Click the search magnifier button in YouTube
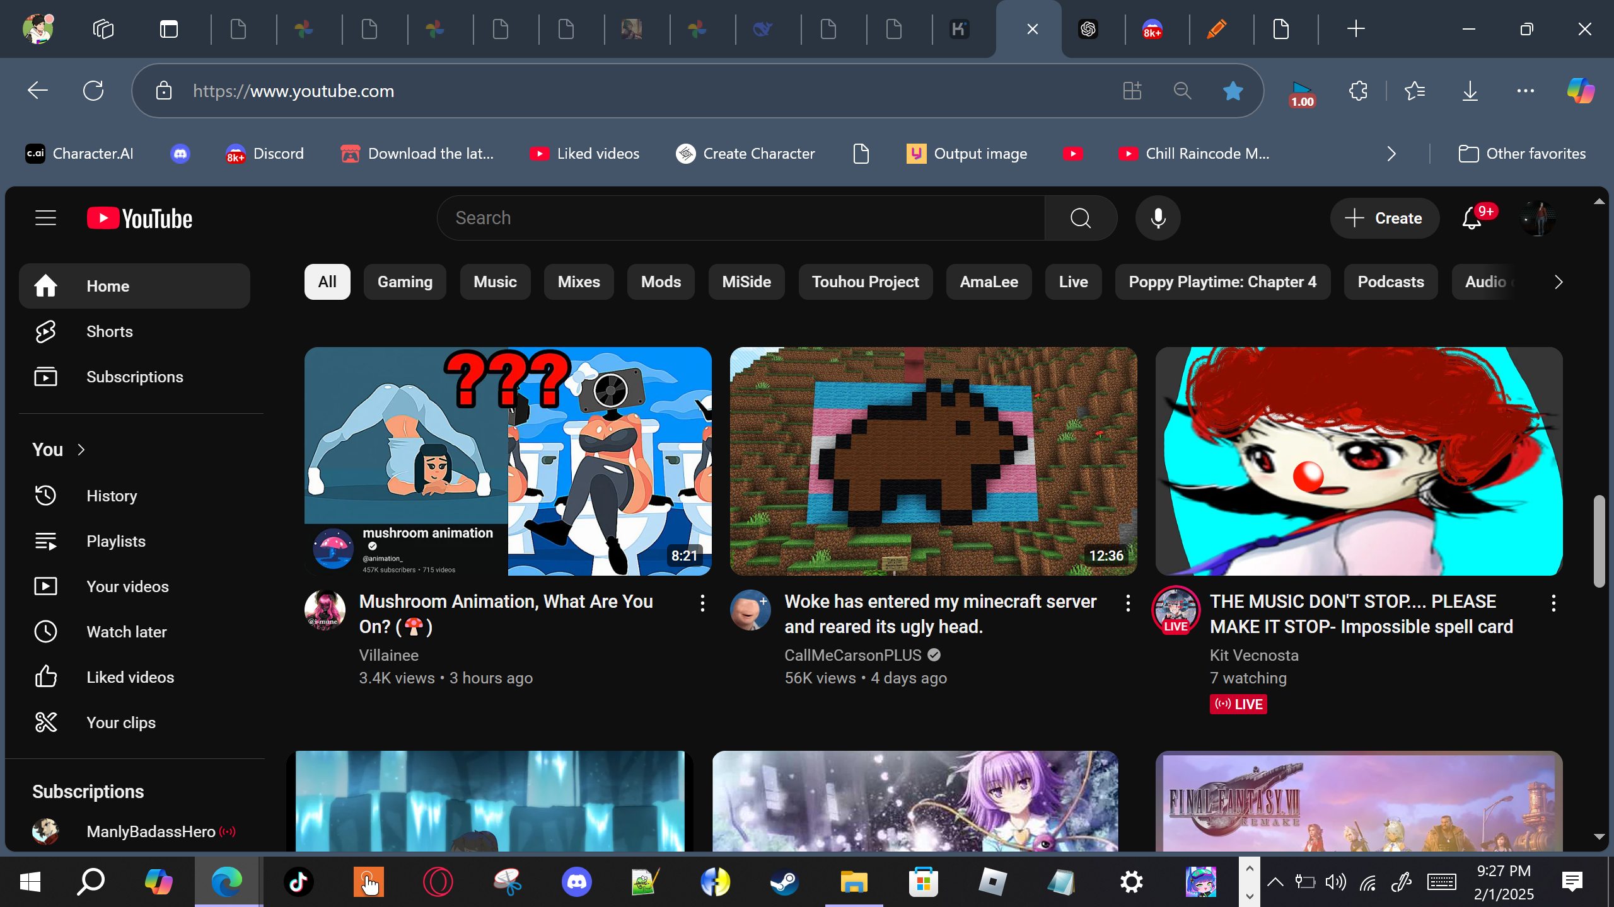The image size is (1614, 907). coord(1081,218)
